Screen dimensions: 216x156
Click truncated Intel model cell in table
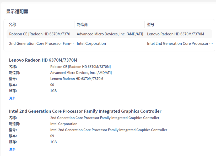(180, 44)
